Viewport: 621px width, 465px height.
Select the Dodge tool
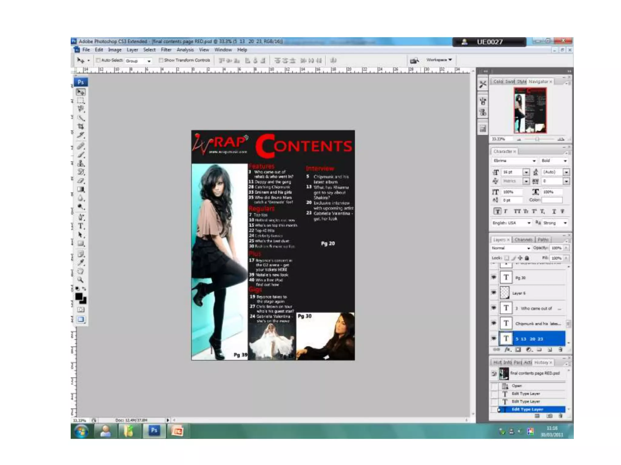[x=81, y=207]
